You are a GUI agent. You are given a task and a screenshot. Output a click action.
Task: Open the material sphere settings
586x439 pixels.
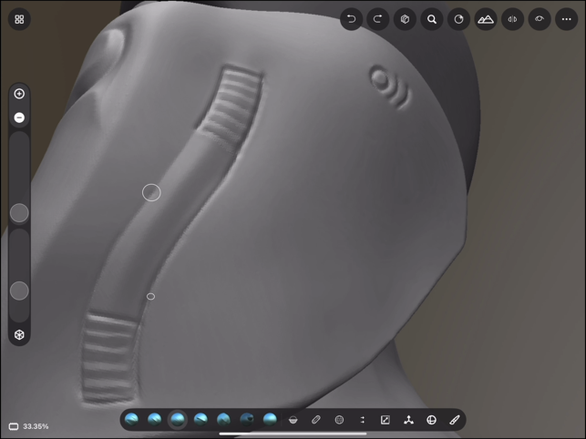[x=458, y=19]
